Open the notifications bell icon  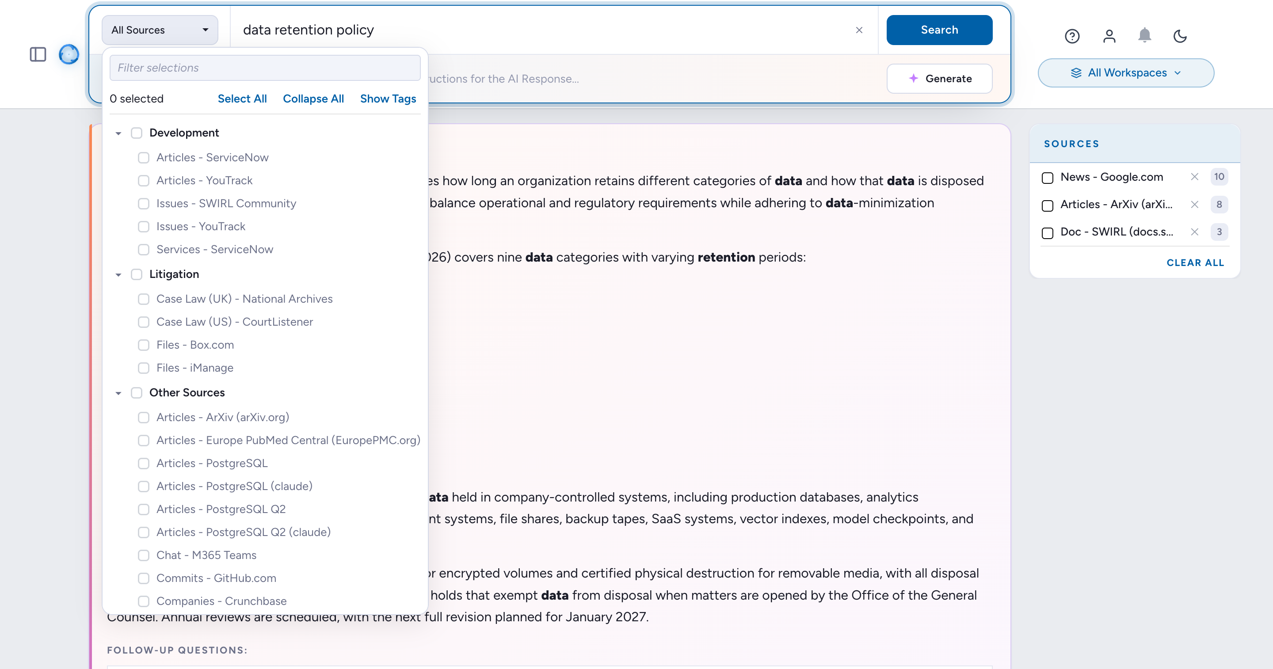click(x=1144, y=36)
